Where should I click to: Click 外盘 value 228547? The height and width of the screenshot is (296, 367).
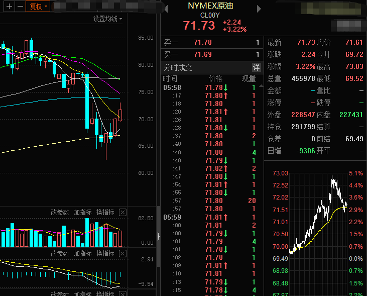(x=303, y=115)
